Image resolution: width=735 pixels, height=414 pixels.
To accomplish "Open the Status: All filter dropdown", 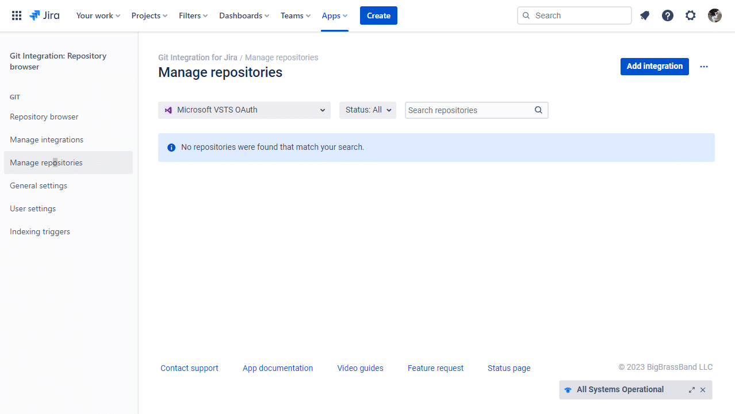I will (x=367, y=110).
